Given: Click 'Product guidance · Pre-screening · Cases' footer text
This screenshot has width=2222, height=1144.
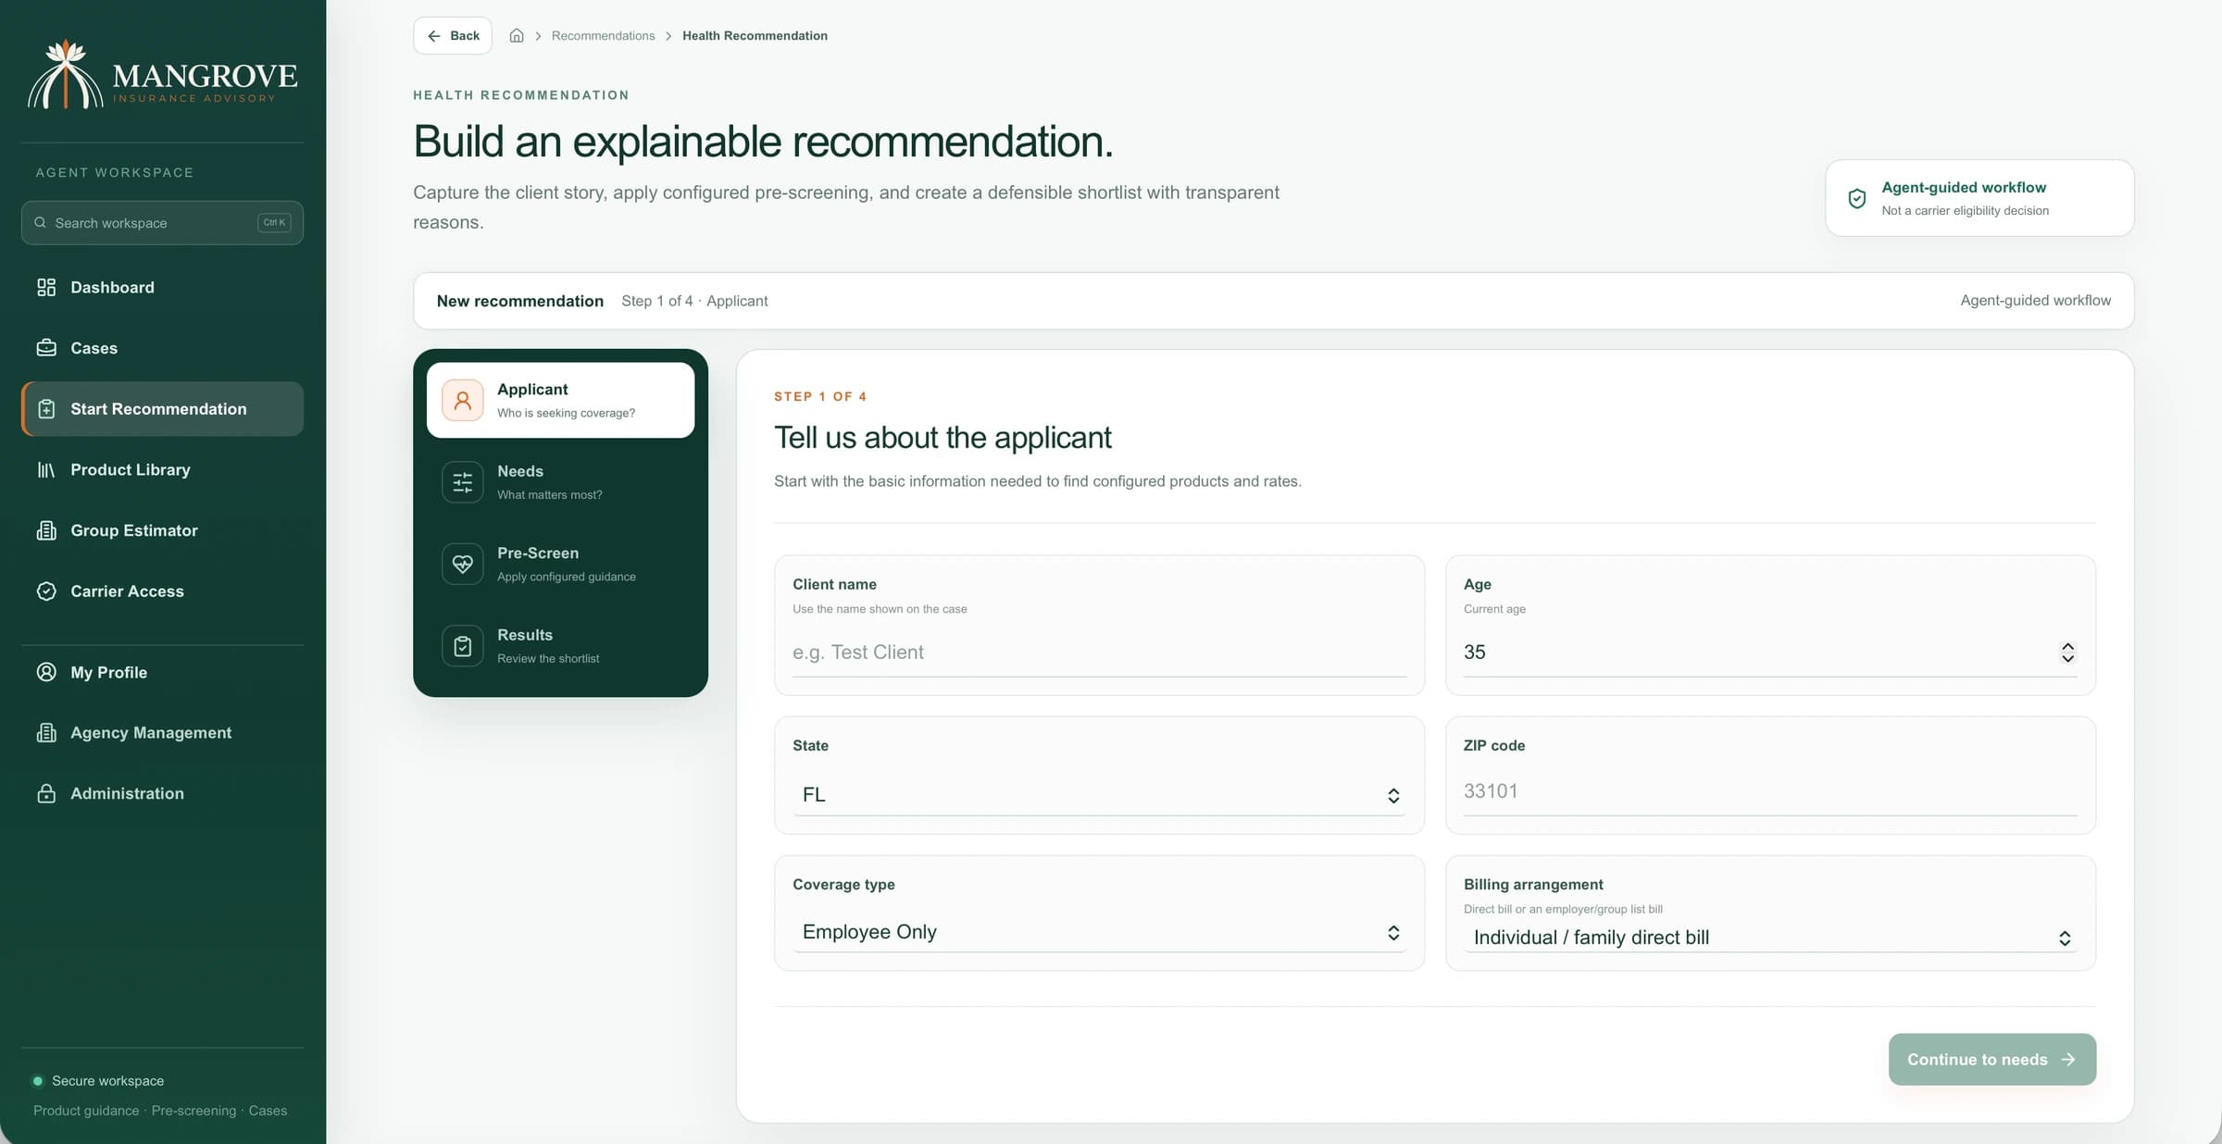Looking at the screenshot, I should [160, 1111].
